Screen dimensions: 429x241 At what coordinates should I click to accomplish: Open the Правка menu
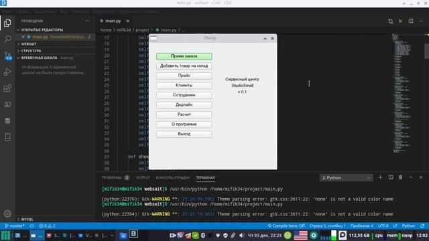point(23,12)
